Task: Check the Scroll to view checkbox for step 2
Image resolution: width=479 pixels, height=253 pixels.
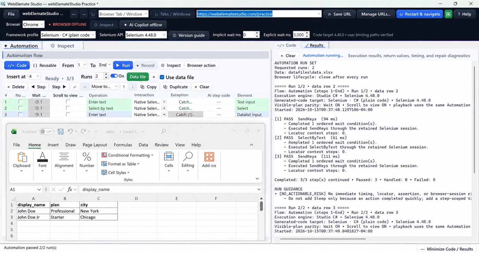Action: [68, 108]
